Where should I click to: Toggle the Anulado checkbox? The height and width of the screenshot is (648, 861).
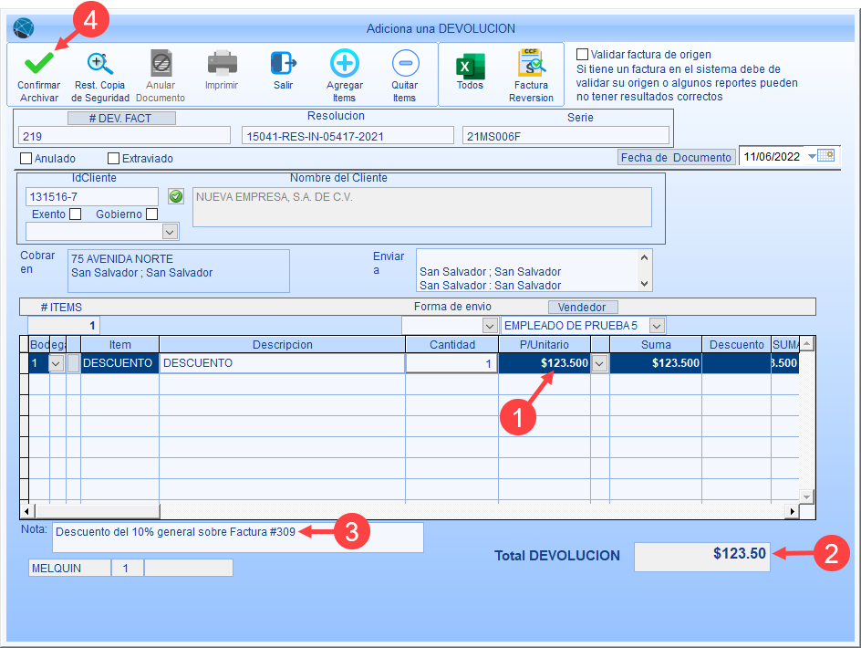[26, 158]
